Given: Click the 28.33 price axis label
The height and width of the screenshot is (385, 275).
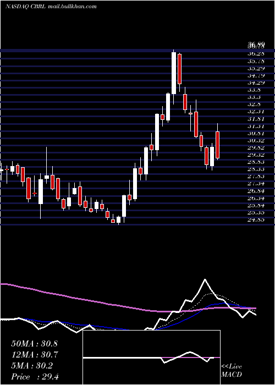Looking at the screenshot, I should 256,169.
